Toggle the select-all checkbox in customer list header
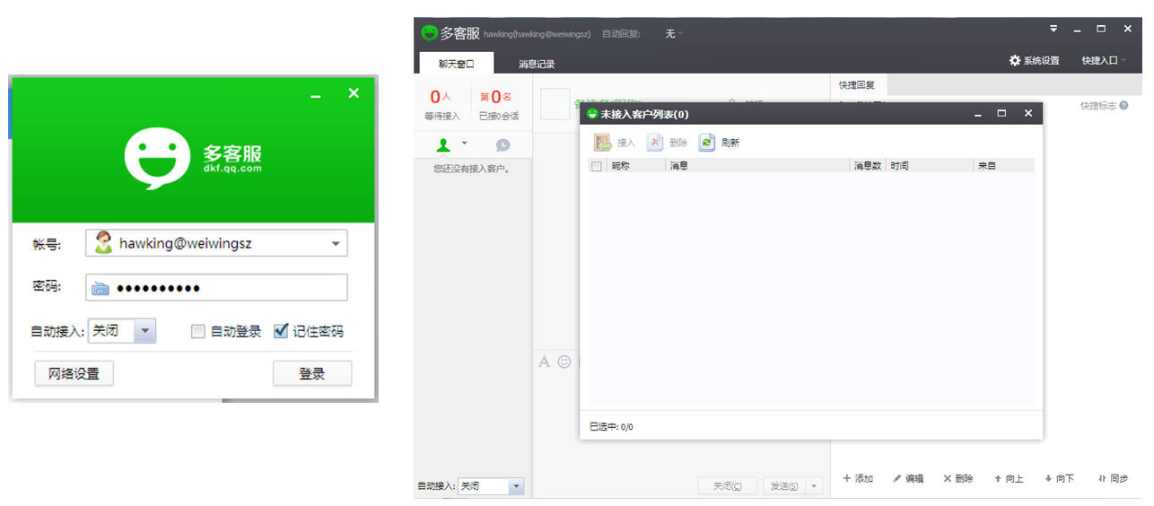 click(597, 166)
